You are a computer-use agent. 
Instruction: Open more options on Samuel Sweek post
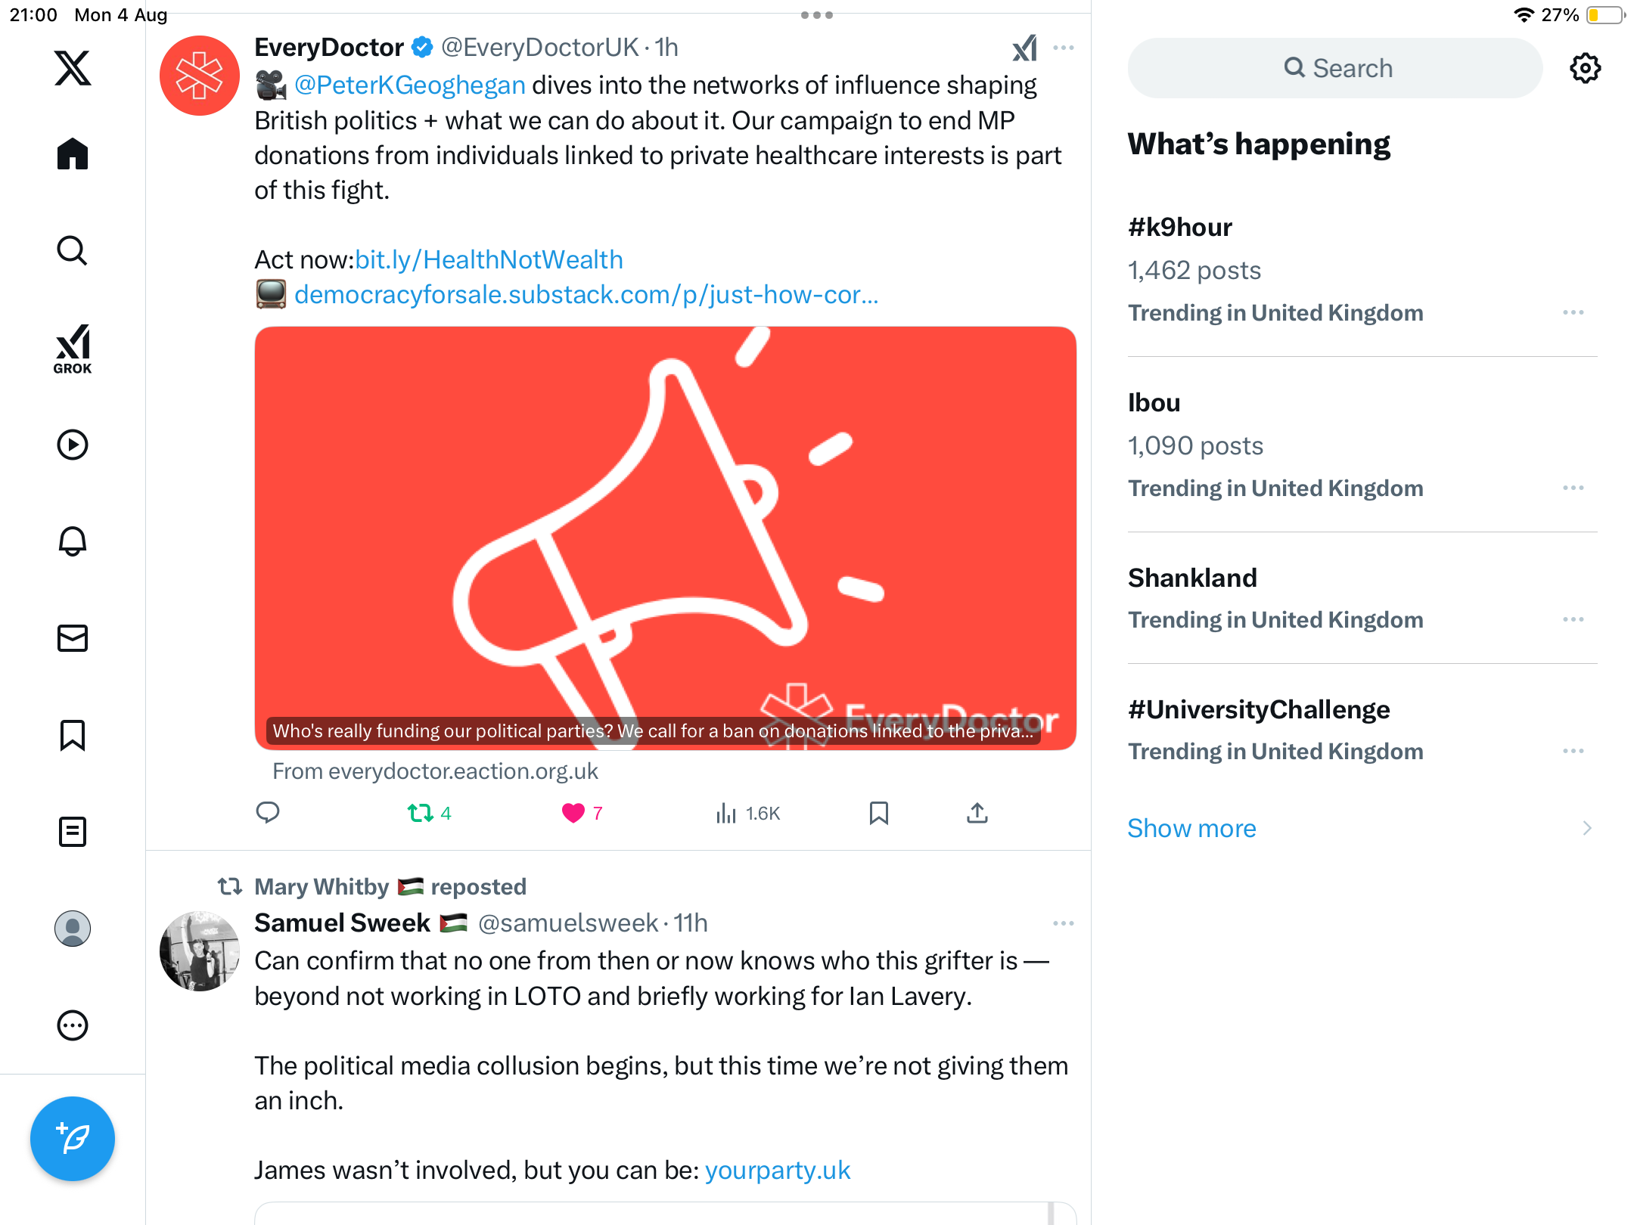pos(1063,923)
